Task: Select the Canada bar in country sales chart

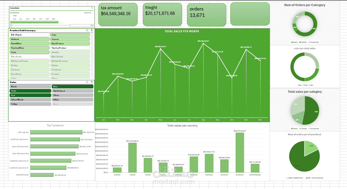Action: [132, 157]
